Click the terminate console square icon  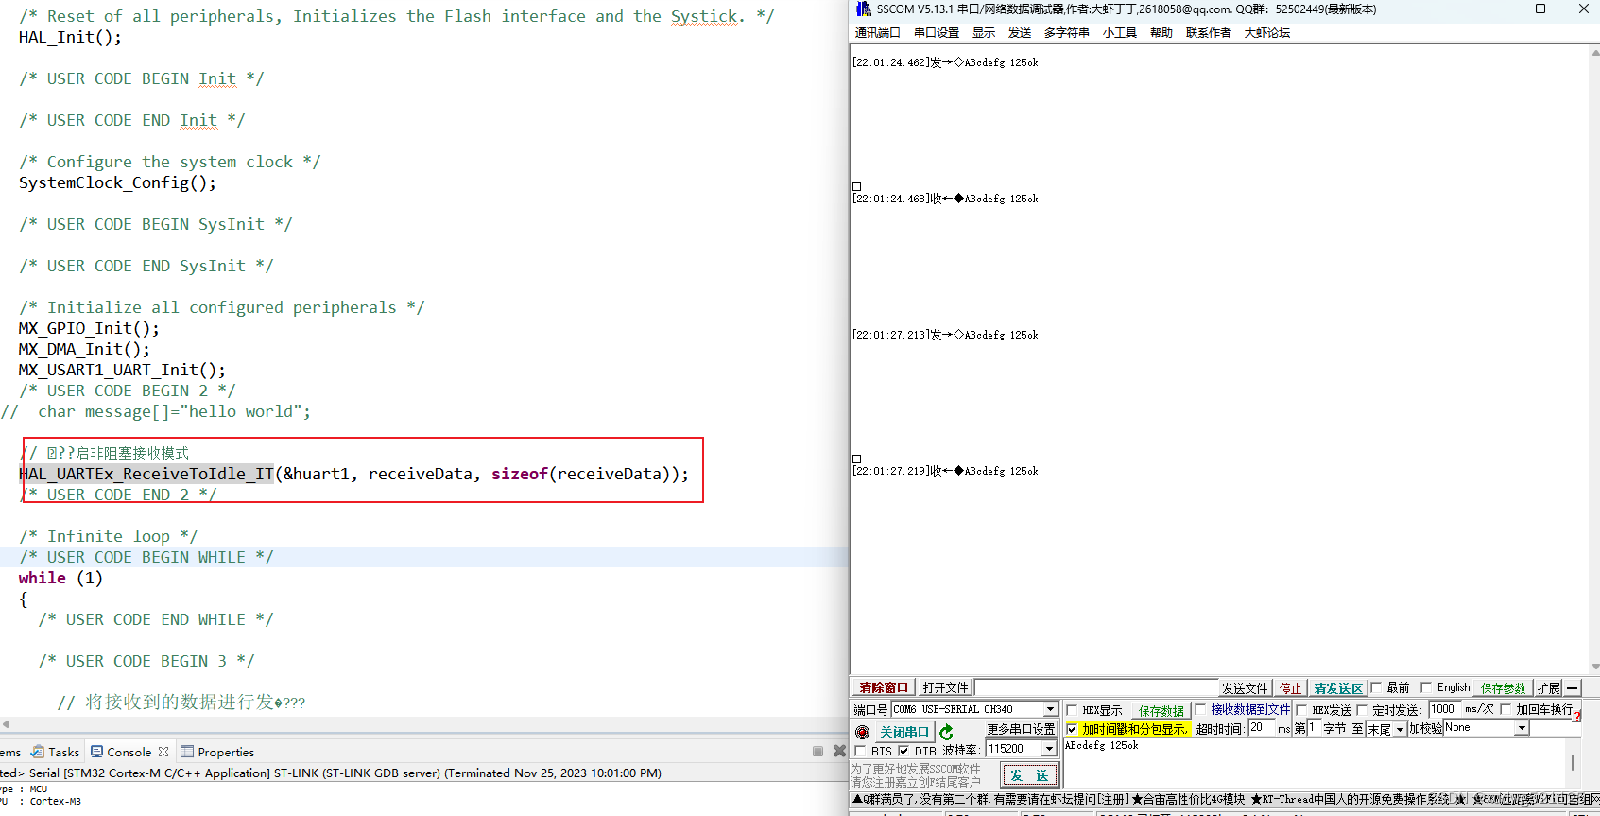click(817, 751)
